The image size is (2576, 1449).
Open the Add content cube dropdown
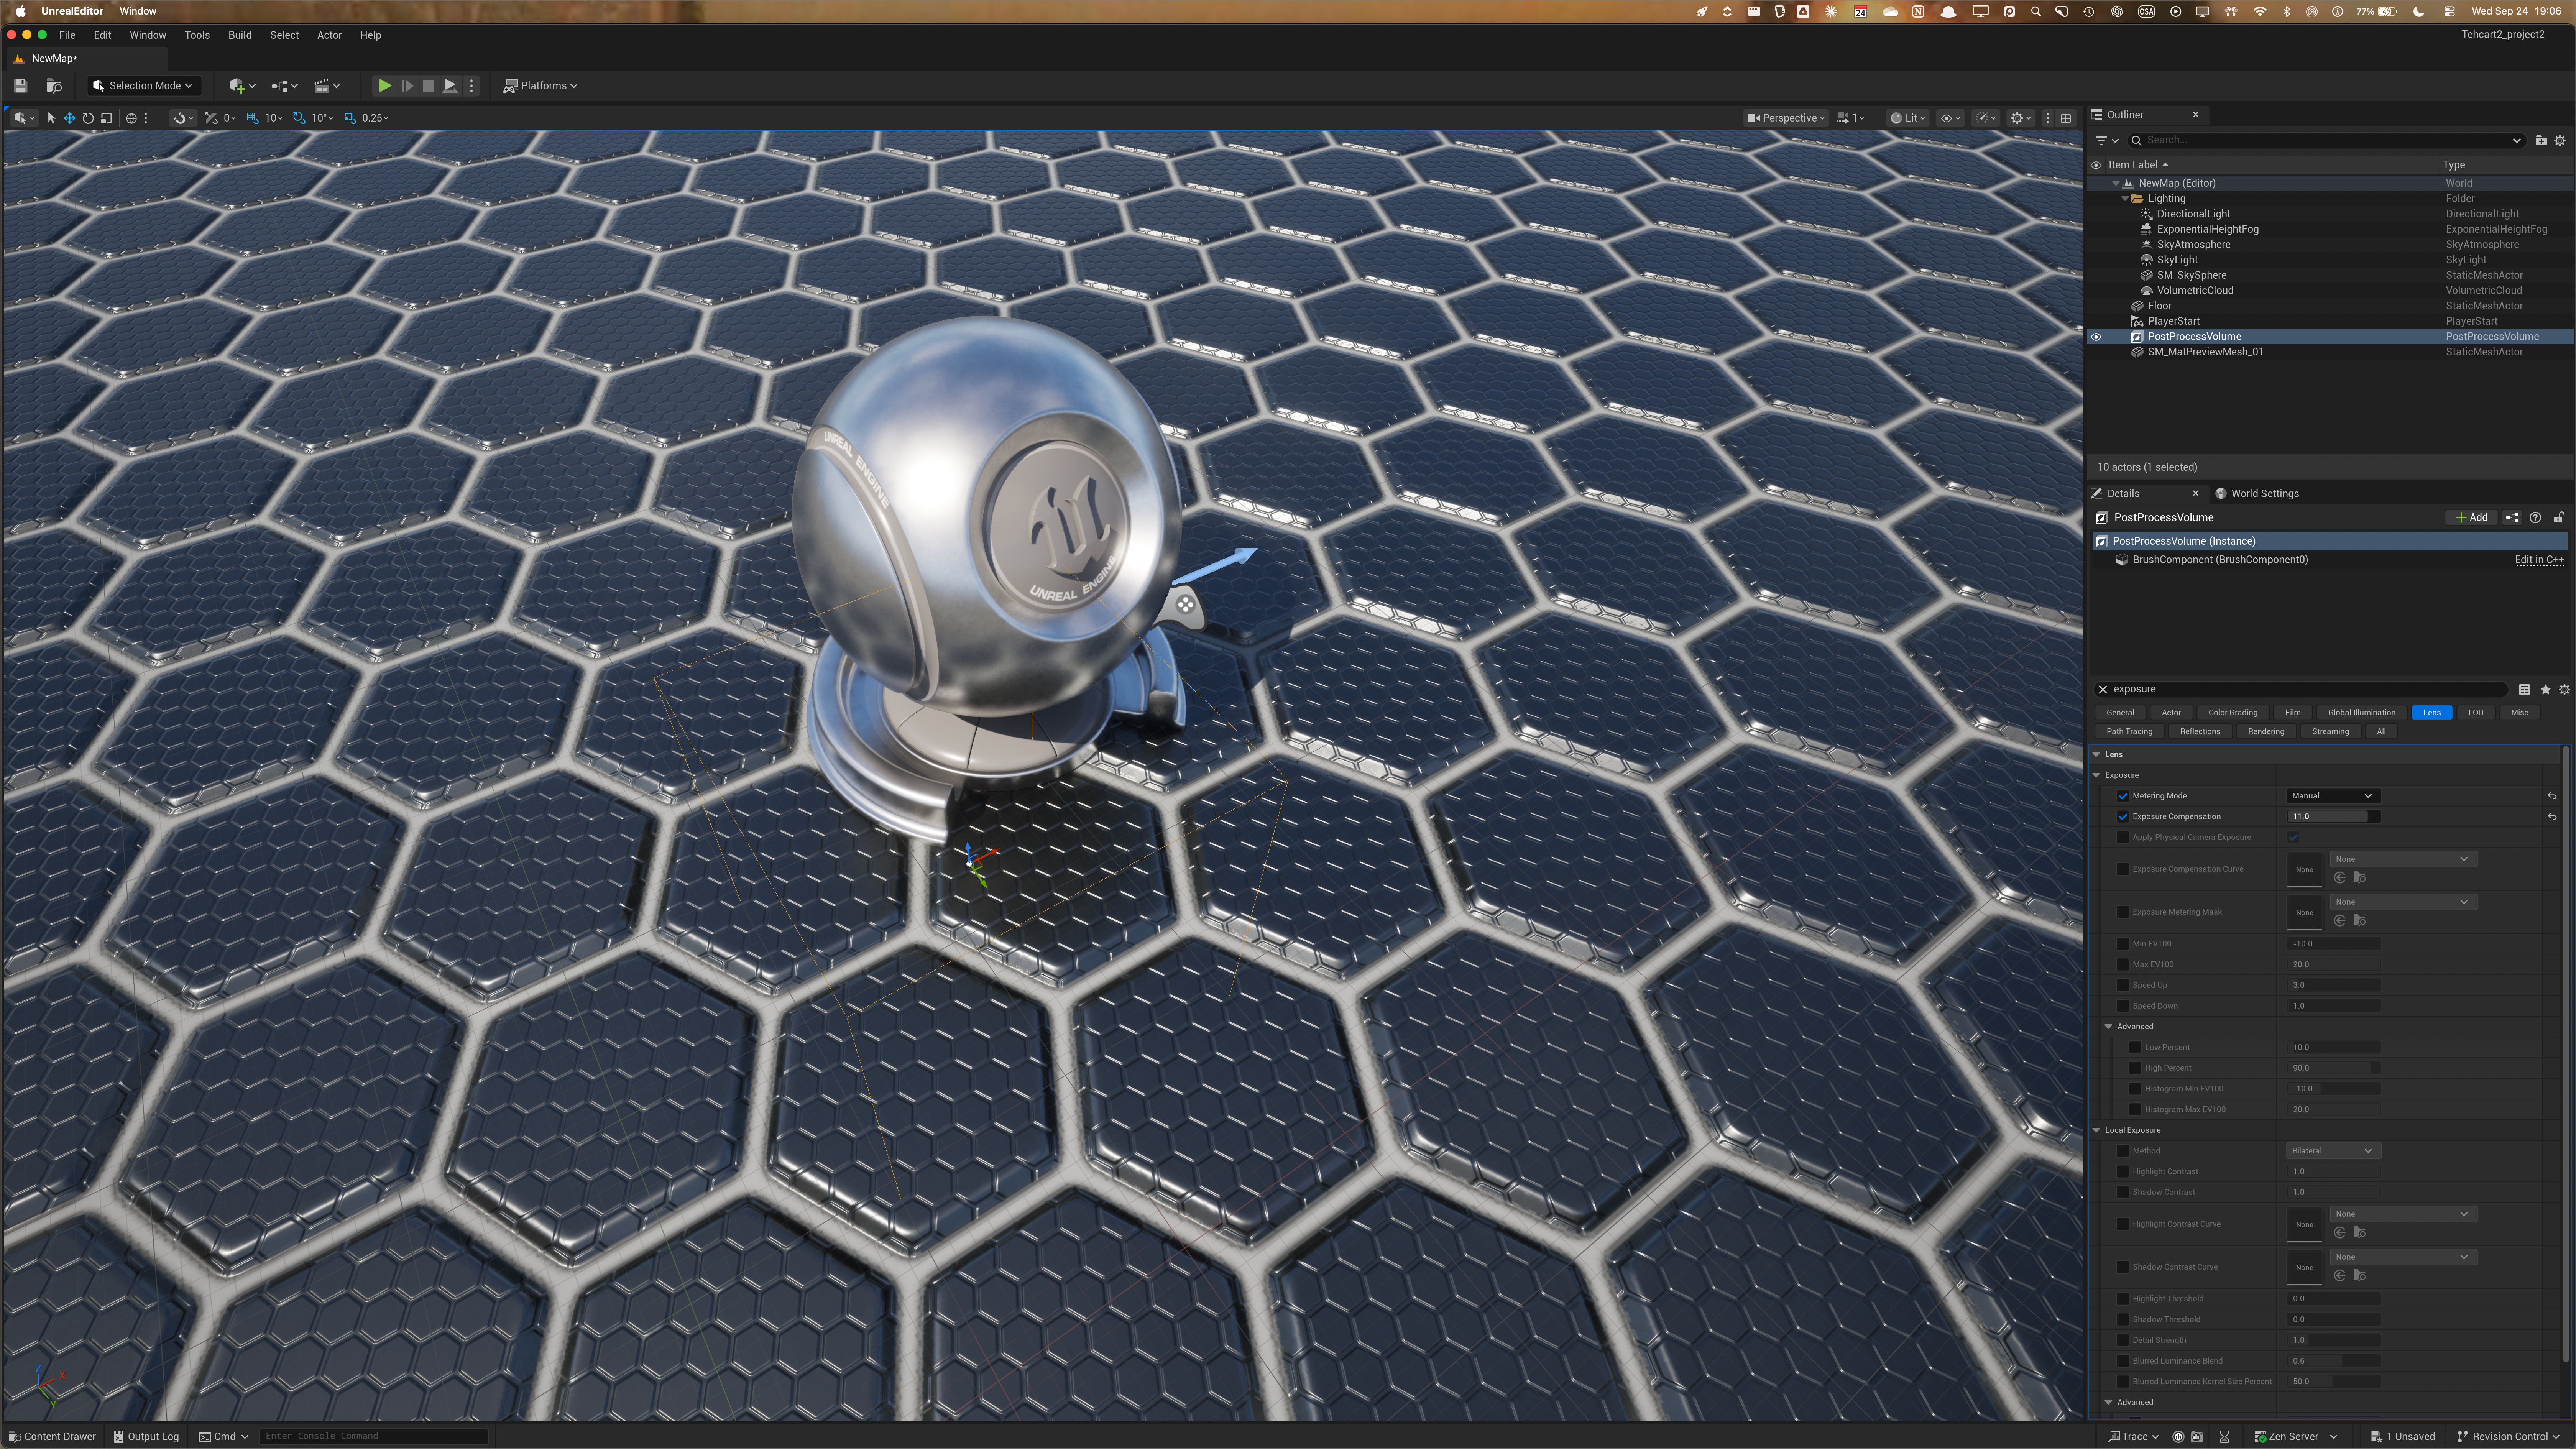click(242, 86)
